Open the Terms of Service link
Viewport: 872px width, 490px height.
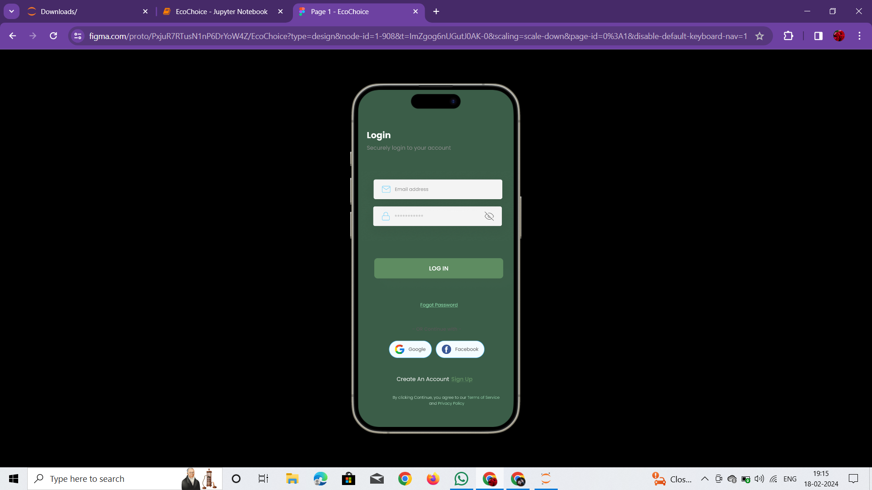click(x=483, y=397)
